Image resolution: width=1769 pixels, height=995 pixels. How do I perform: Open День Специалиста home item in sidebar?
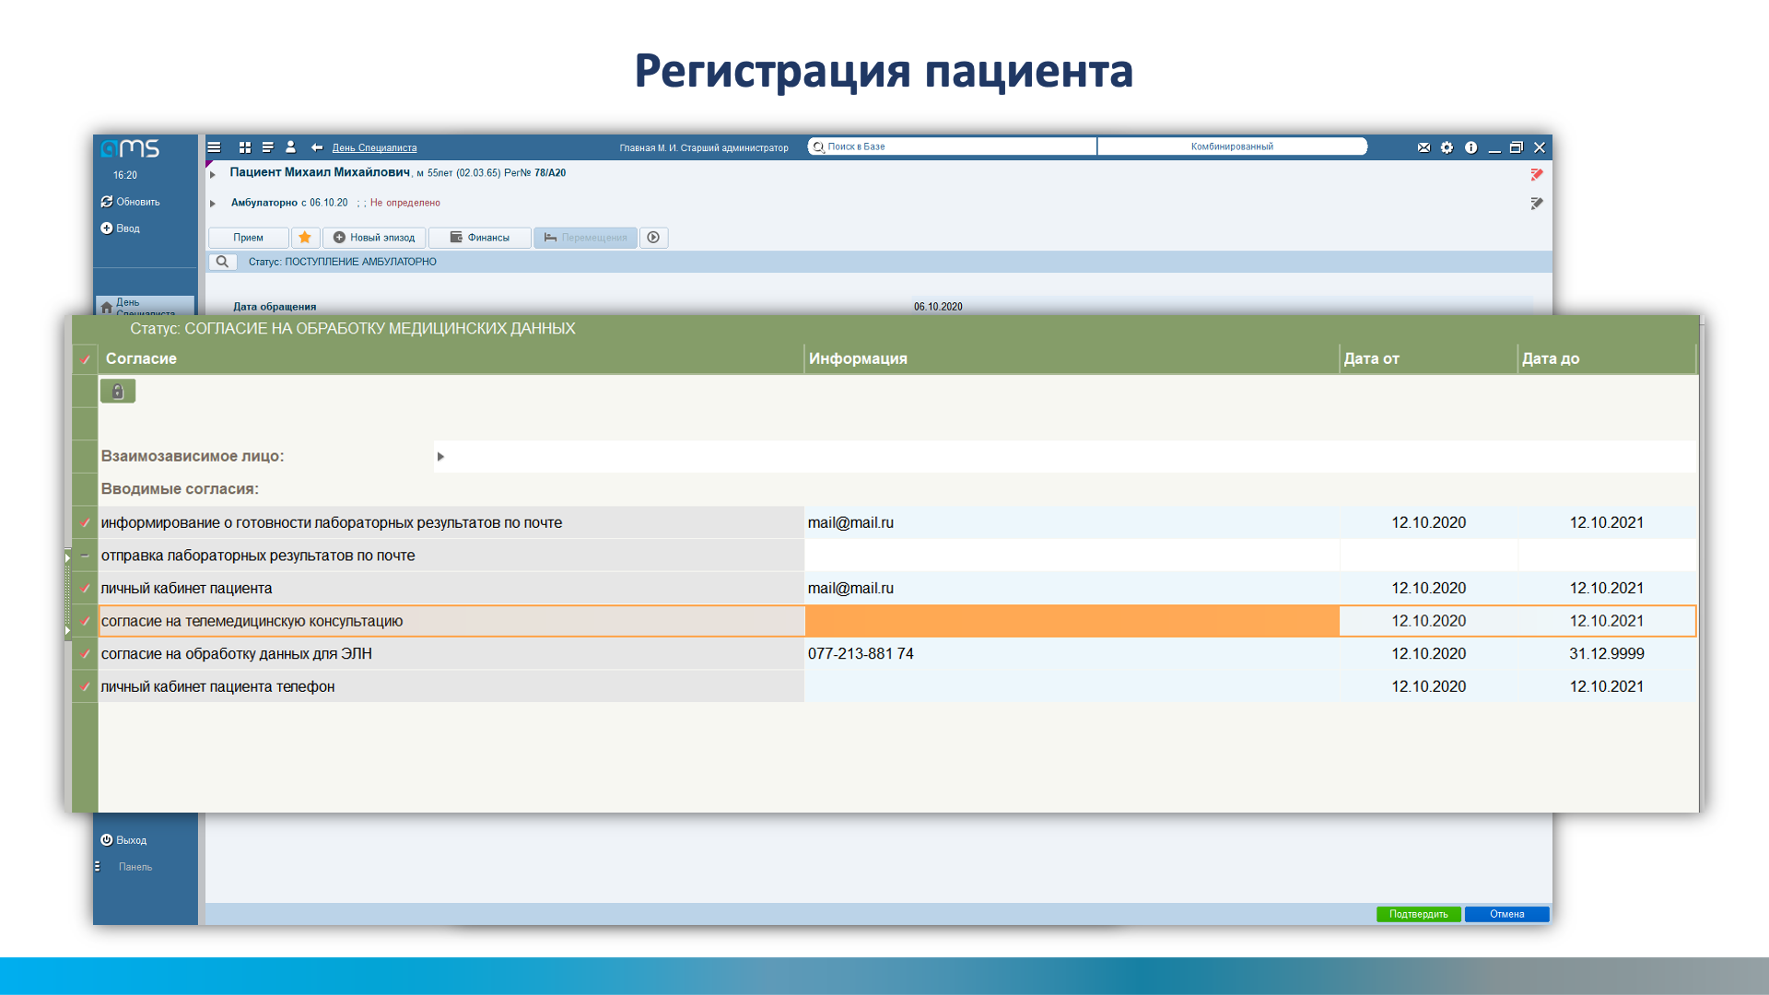coord(145,306)
